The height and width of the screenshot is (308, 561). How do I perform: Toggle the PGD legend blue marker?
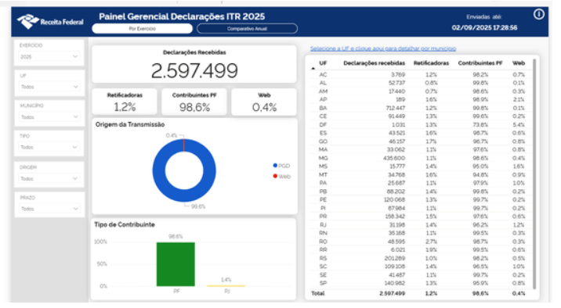pos(275,166)
